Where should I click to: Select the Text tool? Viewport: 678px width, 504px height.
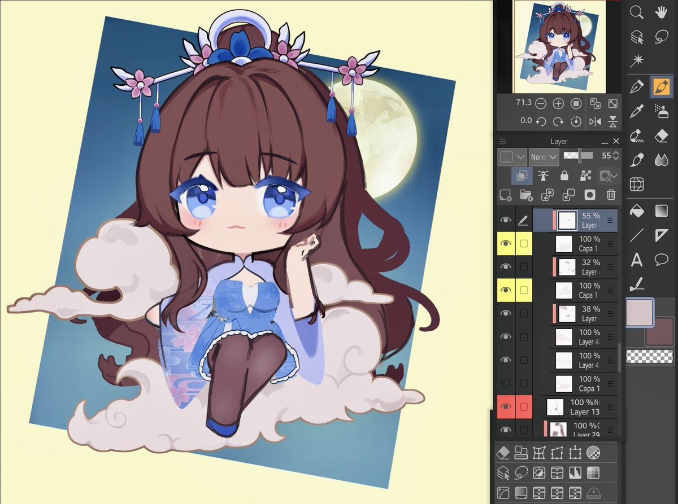[637, 258]
